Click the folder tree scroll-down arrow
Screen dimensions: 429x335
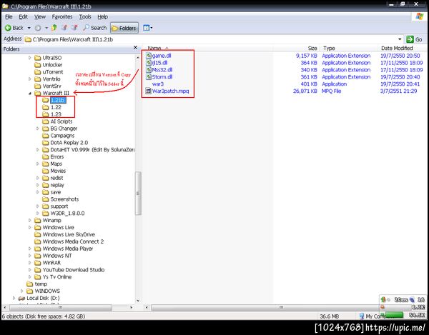[138, 301]
